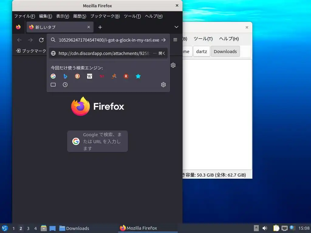Screen dimensions: 311x233
Task: Open the 編集(E) menu in Firefox
Action: (46, 16)
